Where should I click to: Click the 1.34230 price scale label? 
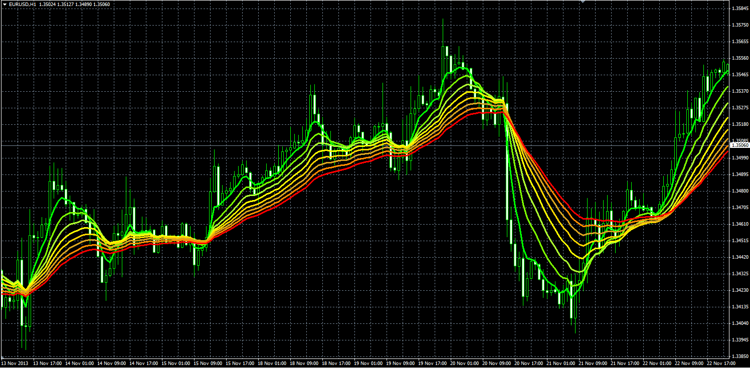740,290
